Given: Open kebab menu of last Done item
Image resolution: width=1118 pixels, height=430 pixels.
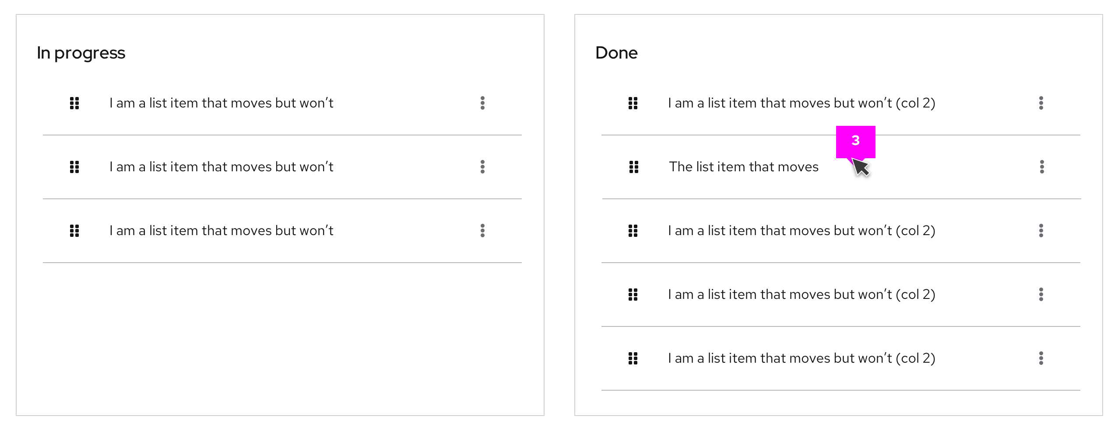Looking at the screenshot, I should [x=1041, y=358].
